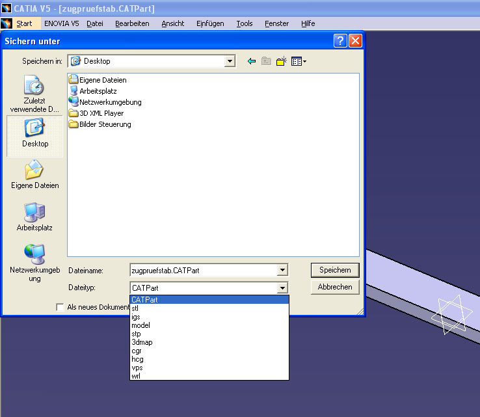
Task: Click the star-shaped symbol in 3D view
Action: [x=452, y=315]
